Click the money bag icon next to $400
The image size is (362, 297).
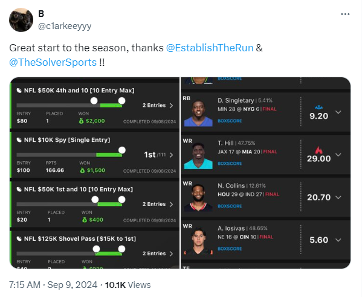[x=85, y=220]
